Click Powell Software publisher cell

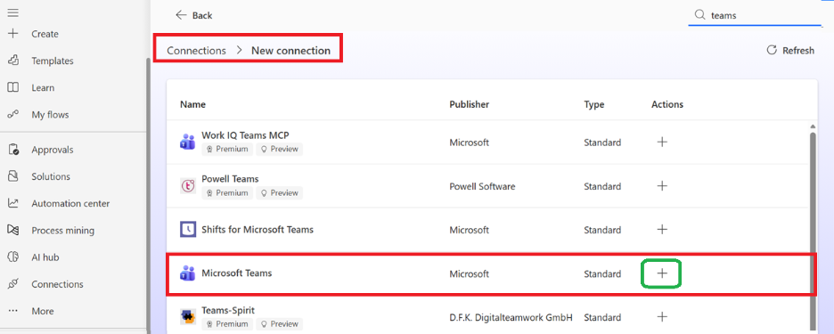coord(482,187)
